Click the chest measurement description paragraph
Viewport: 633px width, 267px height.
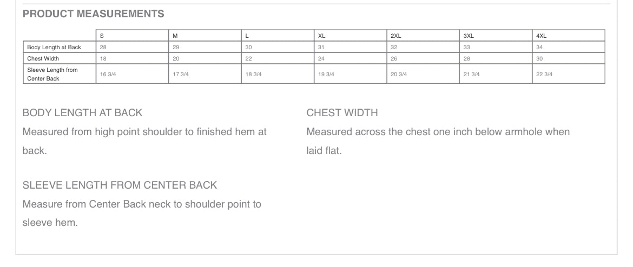click(438, 141)
